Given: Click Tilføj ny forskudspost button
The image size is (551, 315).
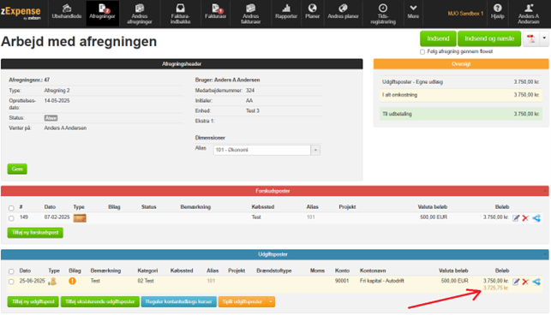Looking at the screenshot, I should pyautogui.click(x=35, y=233).
